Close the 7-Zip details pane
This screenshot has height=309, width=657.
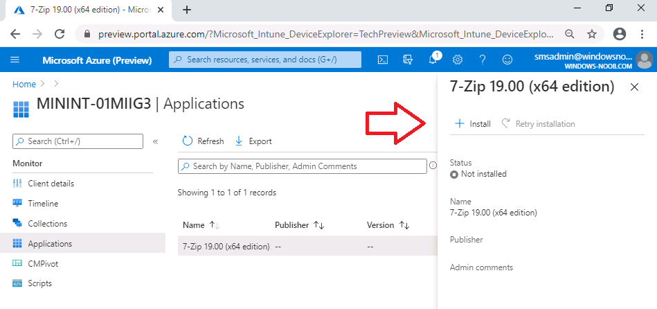(634, 87)
